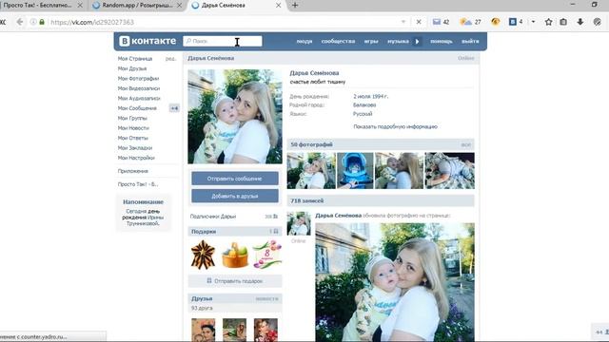This screenshot has height=342, width=609.
Task: Open the blue stroller photo thumbnail
Action: pyautogui.click(x=355, y=171)
